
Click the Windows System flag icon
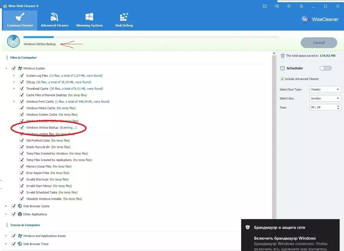click(20, 68)
